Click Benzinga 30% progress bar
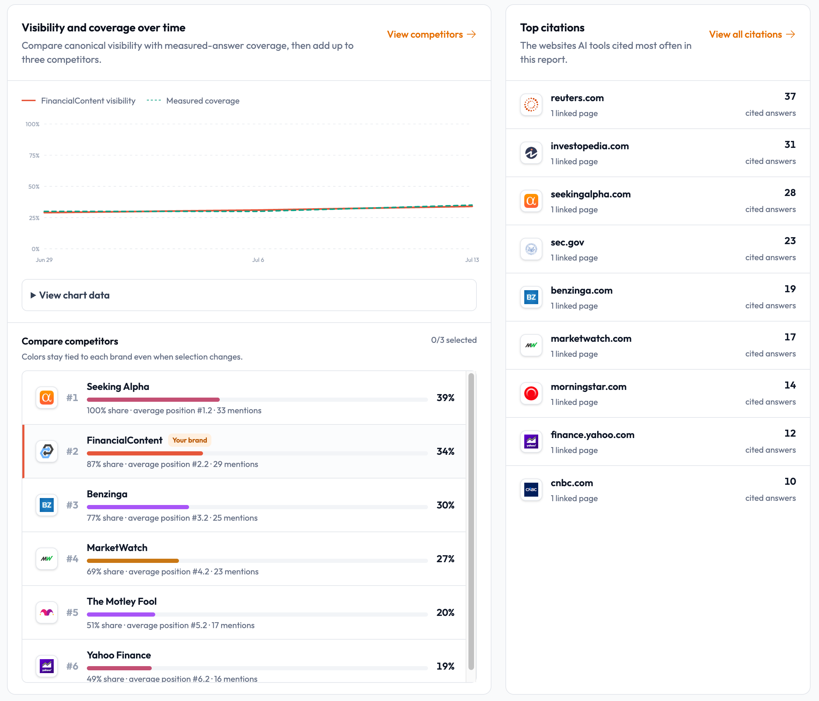 tap(257, 507)
